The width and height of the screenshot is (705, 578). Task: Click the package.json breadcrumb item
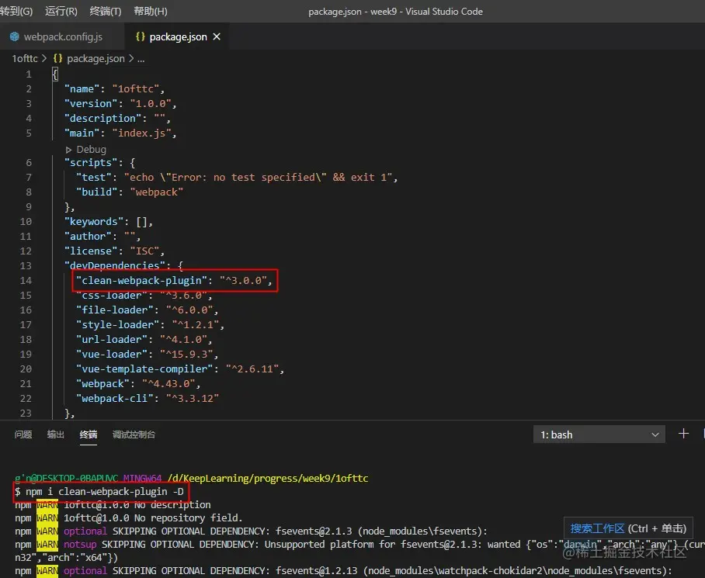point(96,58)
